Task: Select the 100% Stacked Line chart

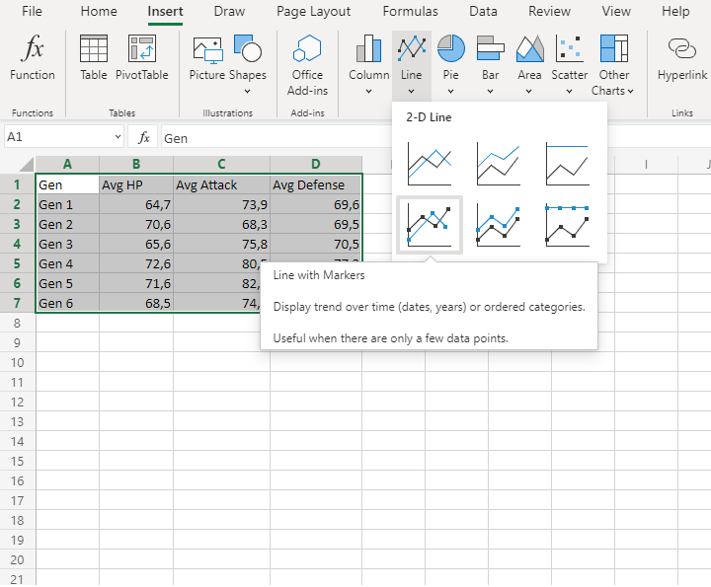Action: pos(567,163)
